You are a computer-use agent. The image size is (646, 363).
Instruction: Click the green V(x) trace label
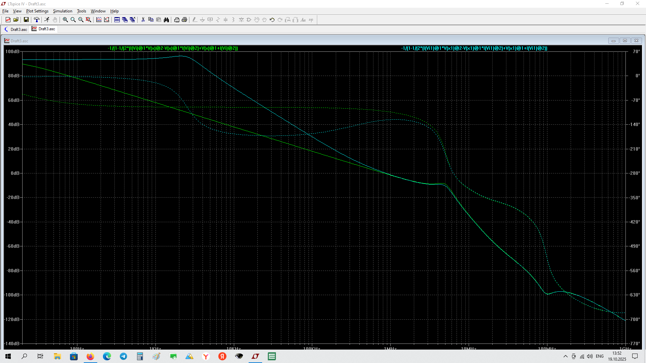[173, 48]
